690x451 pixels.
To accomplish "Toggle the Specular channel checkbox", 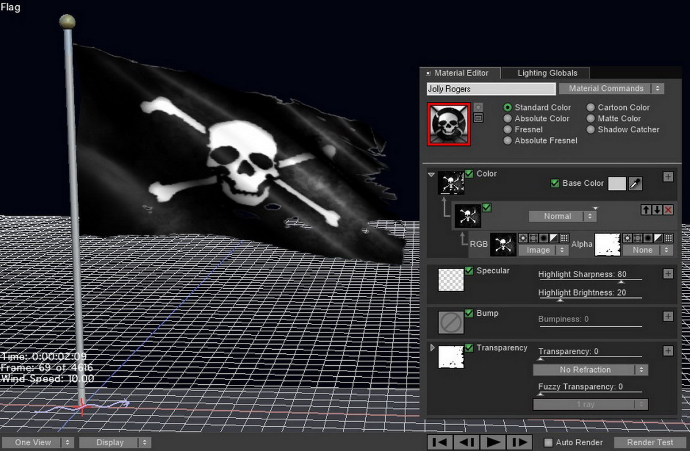I will click(469, 270).
